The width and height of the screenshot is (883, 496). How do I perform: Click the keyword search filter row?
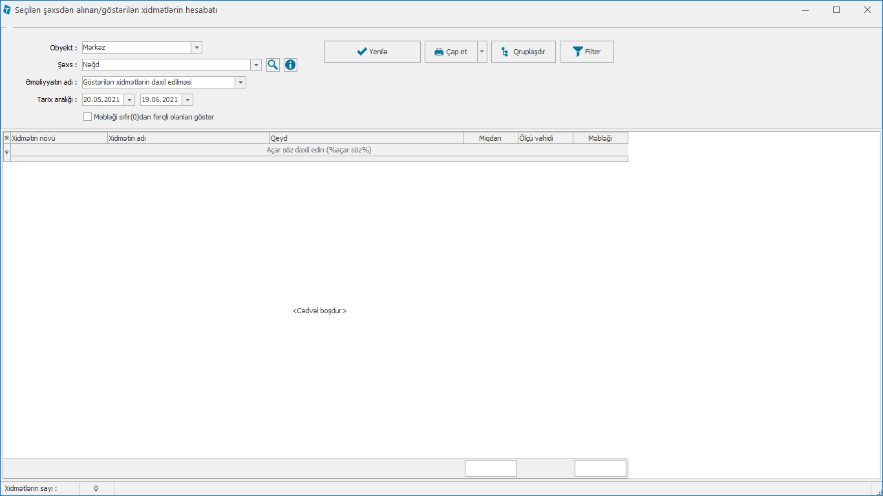pyautogui.click(x=319, y=150)
